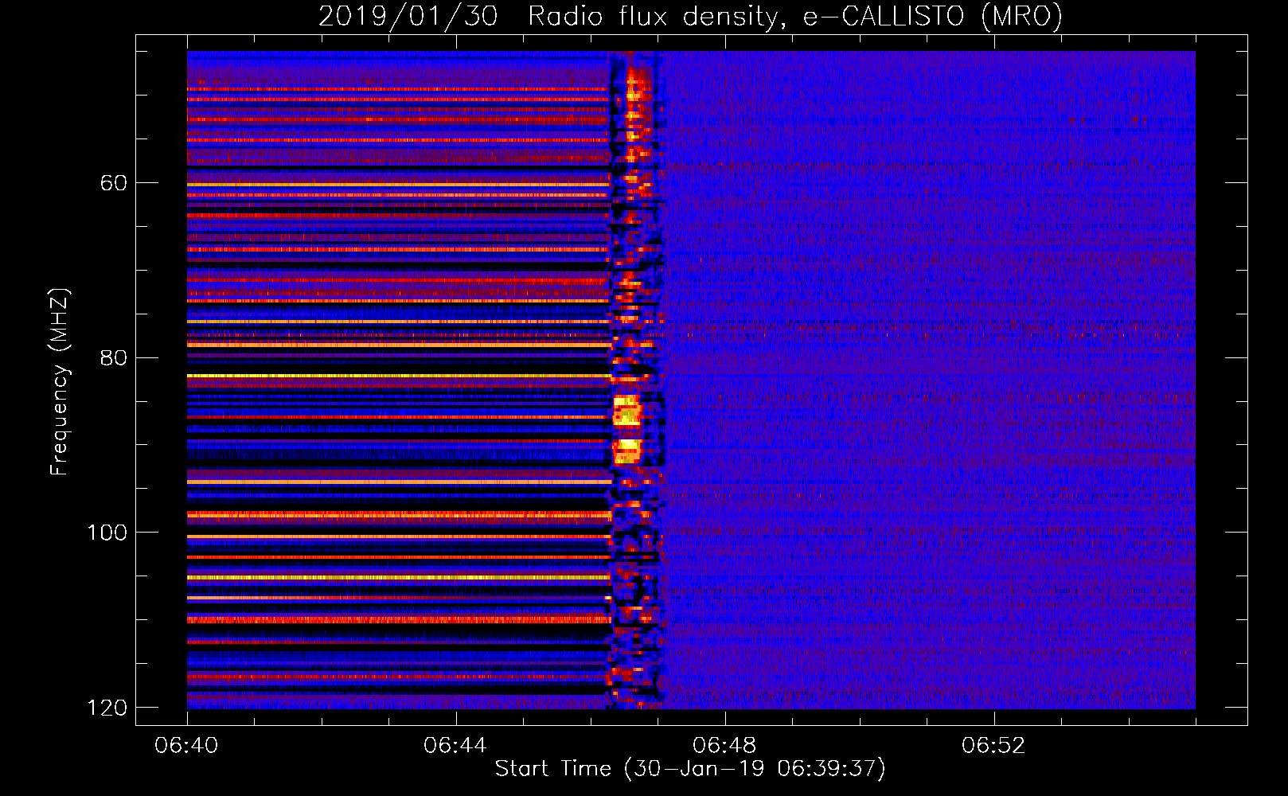1288x796 pixels.
Task: Click the plot title mentioning e-CALLISTO (MRO)
Action: [x=690, y=16]
